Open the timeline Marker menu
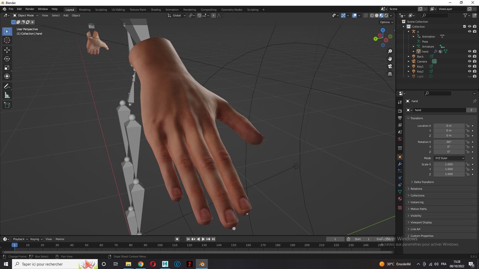Viewport: 479px width, 269px height. coord(60,239)
